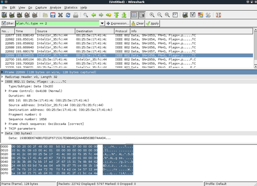Apply the display filter
Image resolution: width=257 pixels, height=186 pixels.
point(153,23)
